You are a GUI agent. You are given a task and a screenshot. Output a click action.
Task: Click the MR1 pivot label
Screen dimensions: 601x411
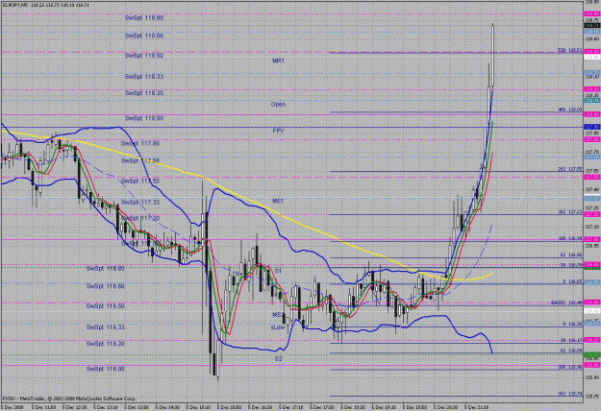click(x=278, y=60)
